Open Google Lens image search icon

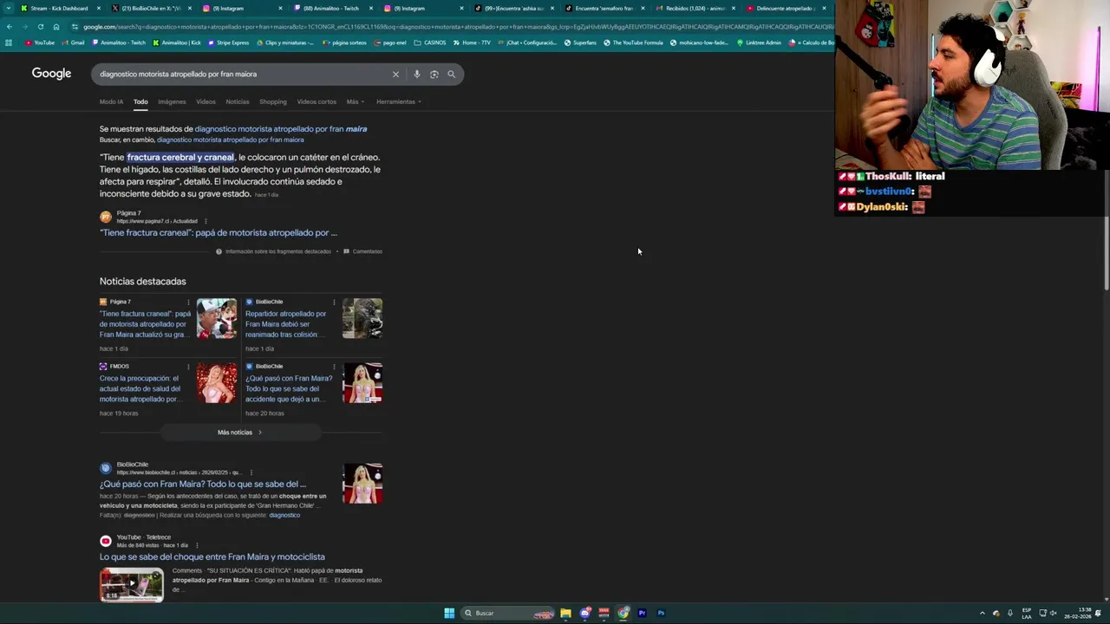(x=434, y=75)
